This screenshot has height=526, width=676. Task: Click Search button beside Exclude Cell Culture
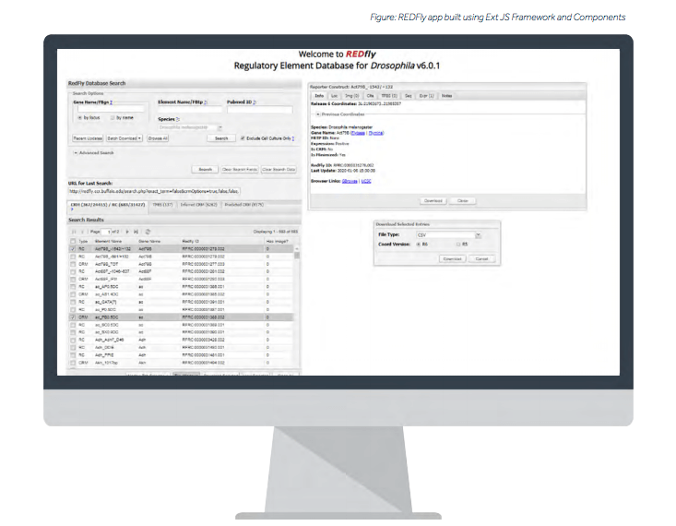pyautogui.click(x=221, y=138)
